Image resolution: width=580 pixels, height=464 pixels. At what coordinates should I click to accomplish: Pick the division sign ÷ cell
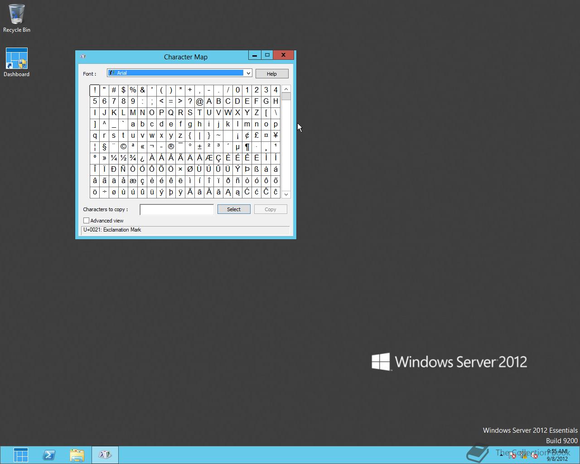tap(104, 192)
